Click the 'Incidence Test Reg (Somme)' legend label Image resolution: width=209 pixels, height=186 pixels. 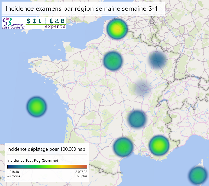point(33,160)
